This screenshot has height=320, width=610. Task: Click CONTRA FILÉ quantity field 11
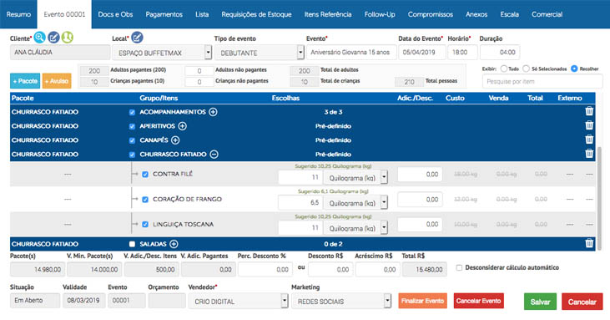300,177
